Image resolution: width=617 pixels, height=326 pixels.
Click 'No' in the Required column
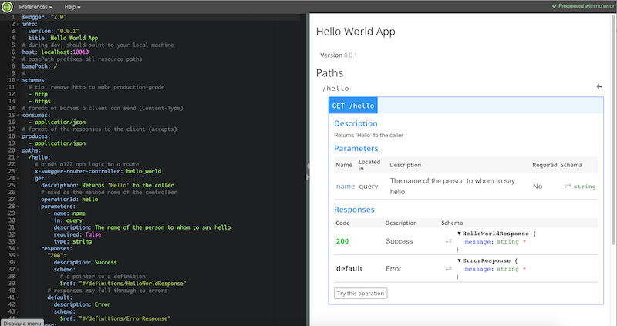(538, 186)
